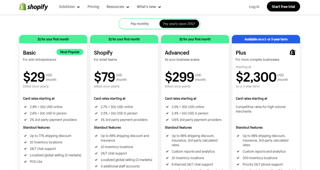
Task: Click checkmark beside 1% 3rd-party payment providers
Action: (96, 120)
